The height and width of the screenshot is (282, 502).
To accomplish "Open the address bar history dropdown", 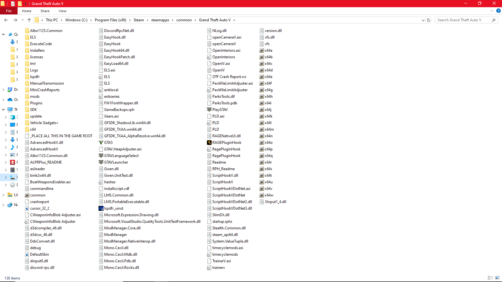I will (423, 20).
